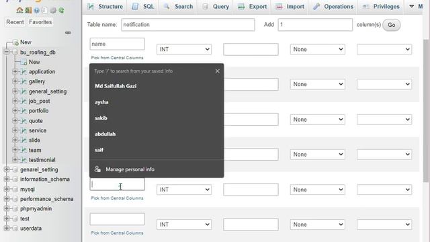Viewport: 430px width, 242px height.
Task: Click the link chain icon in sidebar
Action: tap(68, 33)
